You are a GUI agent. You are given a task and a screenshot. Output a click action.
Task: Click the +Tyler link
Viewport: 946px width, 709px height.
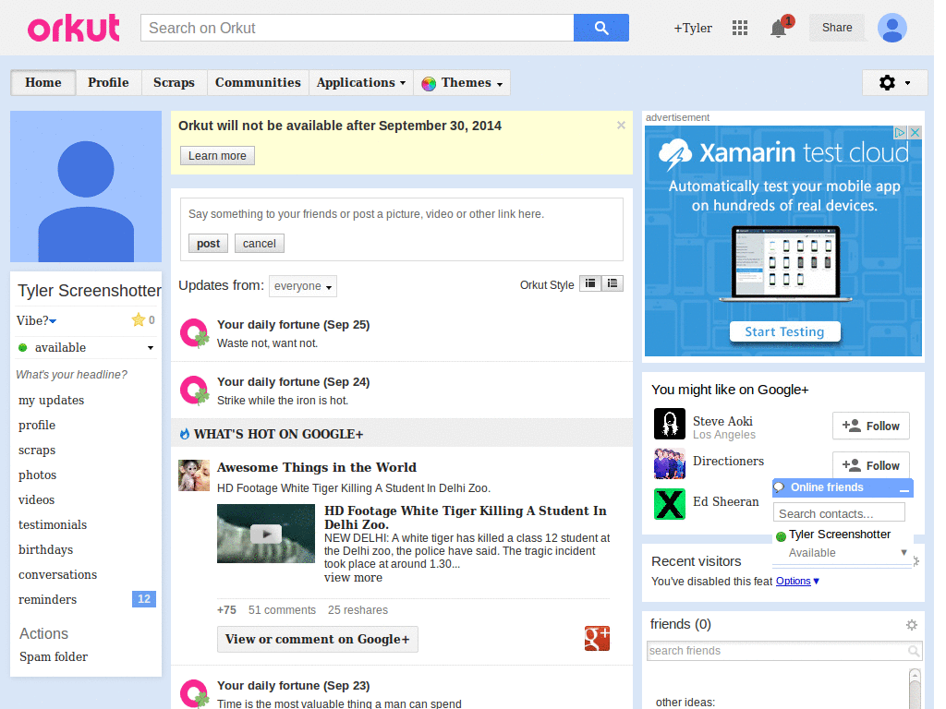tap(693, 29)
